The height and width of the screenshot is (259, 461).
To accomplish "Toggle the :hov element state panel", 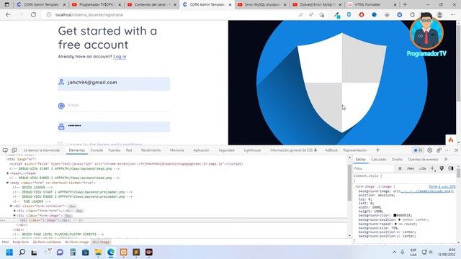I will [411, 168].
